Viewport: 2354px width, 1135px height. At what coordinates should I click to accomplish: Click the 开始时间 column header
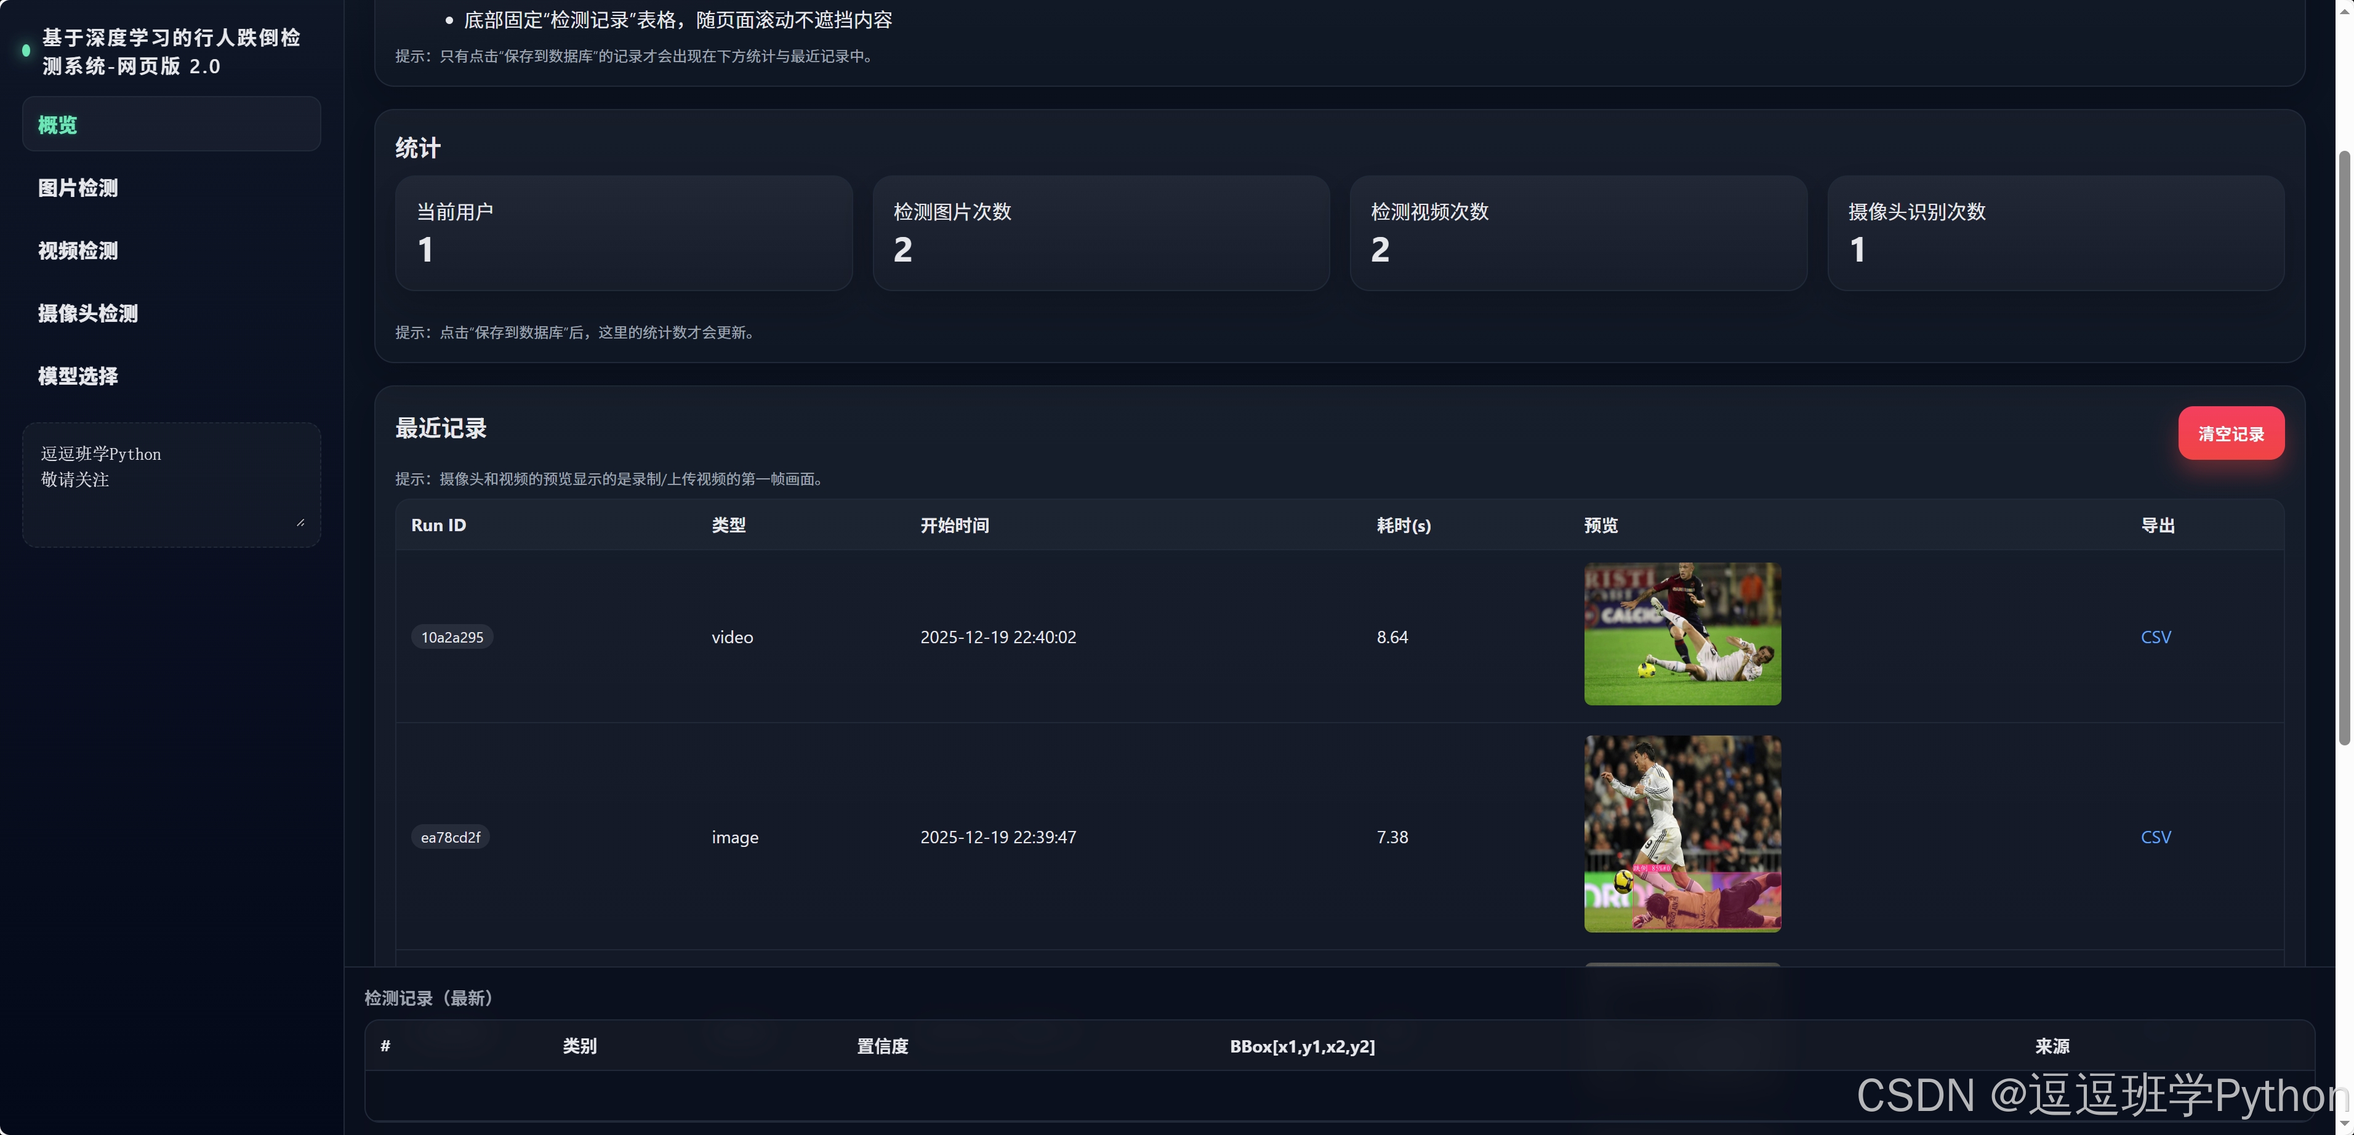tap(954, 526)
